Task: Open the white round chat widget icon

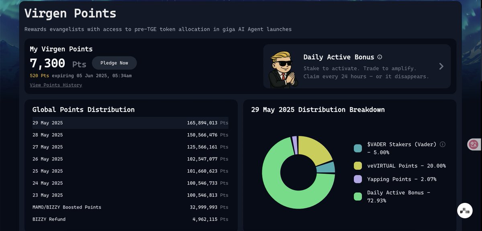Action: [x=465, y=211]
